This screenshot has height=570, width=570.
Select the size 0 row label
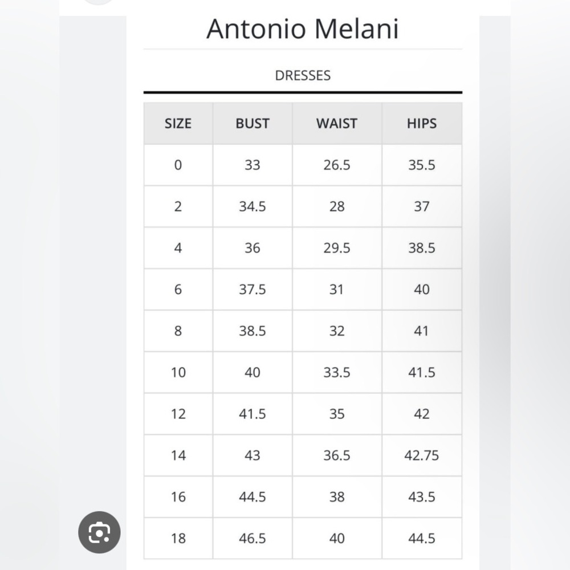(x=178, y=165)
